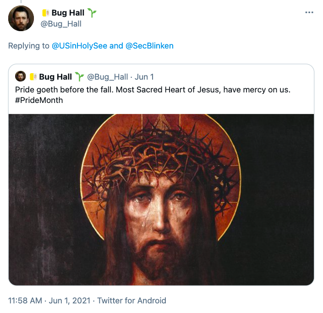Click the small avatar inside the quoted tweet
This screenshot has height=313, width=323.
tap(20, 76)
